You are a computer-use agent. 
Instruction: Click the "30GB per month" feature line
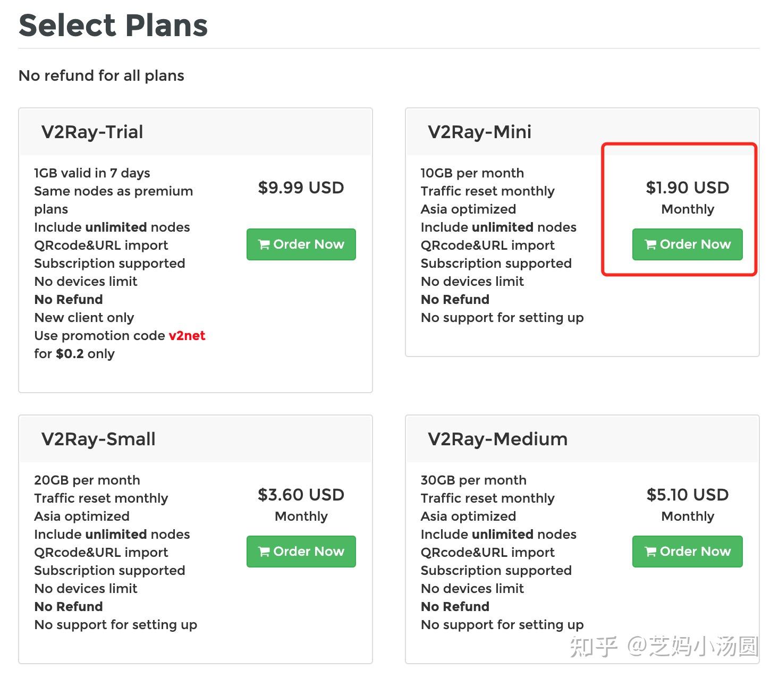point(473,480)
